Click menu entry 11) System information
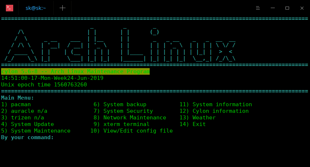 216,104
